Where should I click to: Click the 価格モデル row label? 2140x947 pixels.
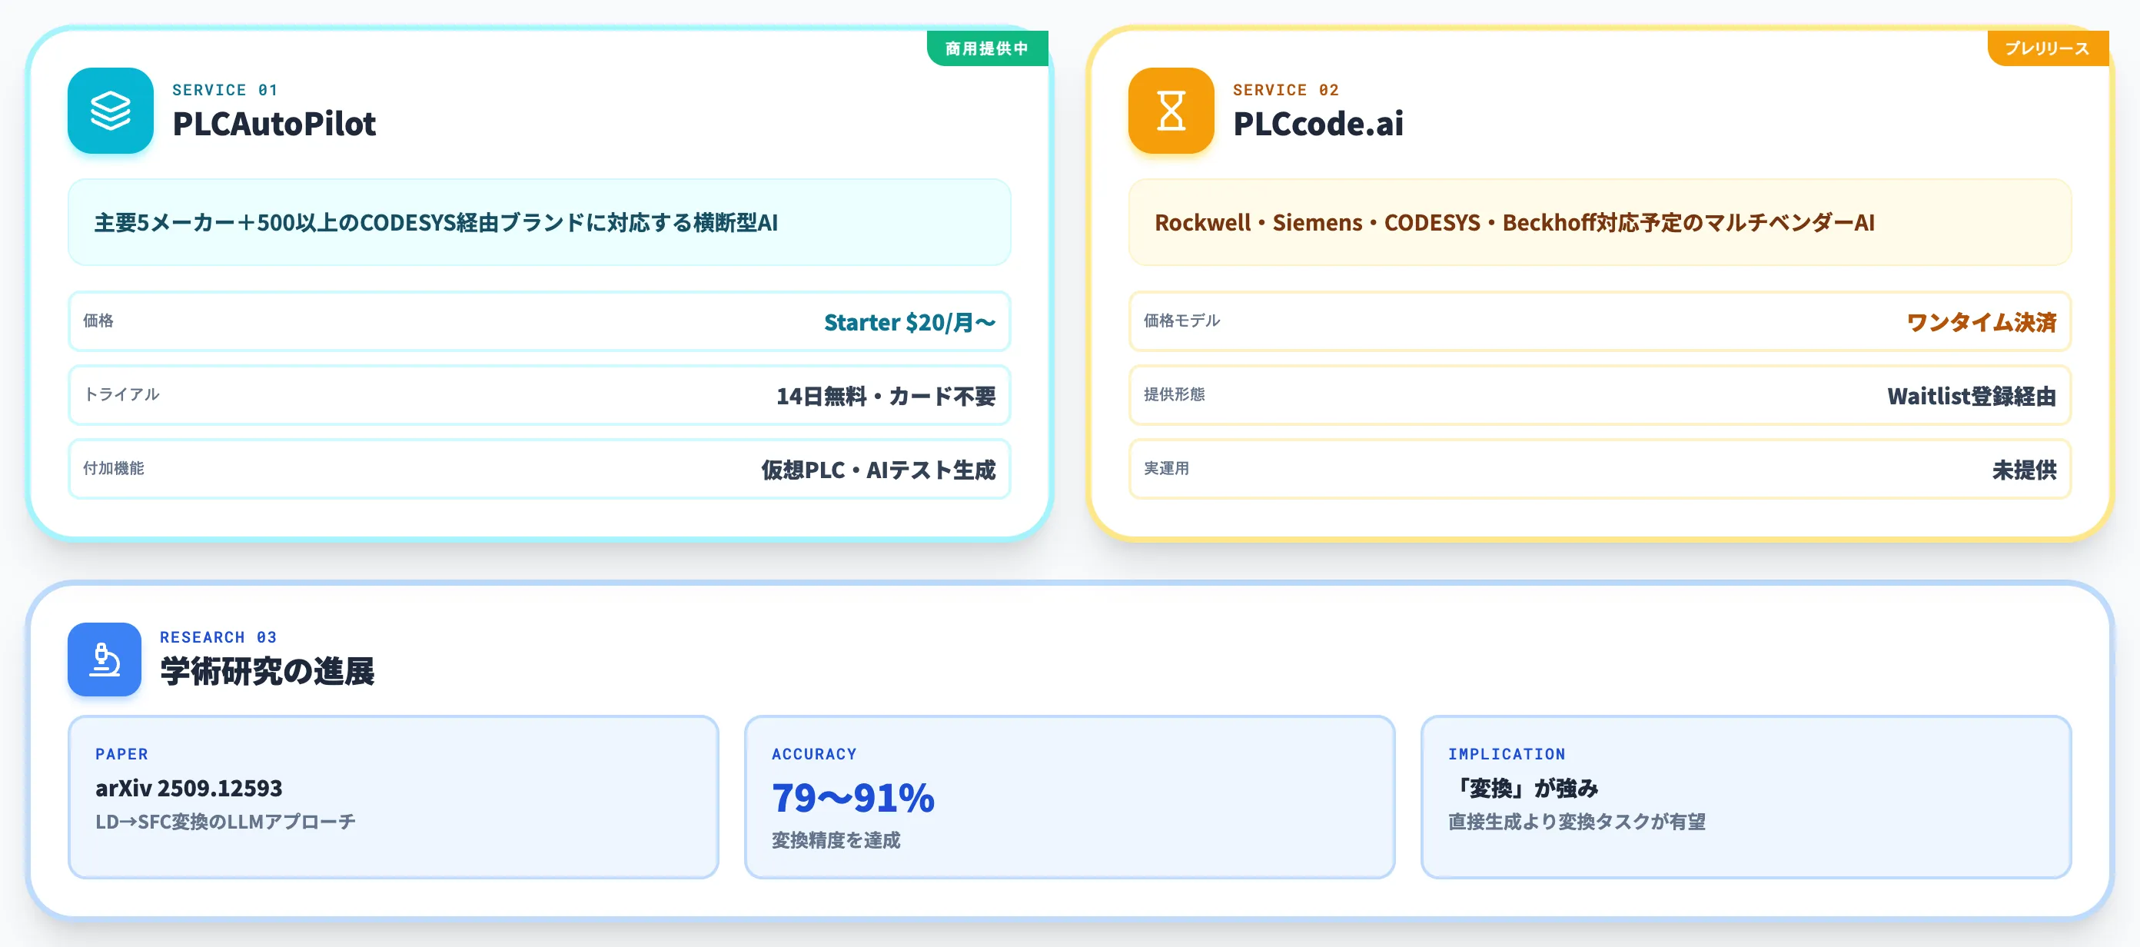(x=1181, y=321)
